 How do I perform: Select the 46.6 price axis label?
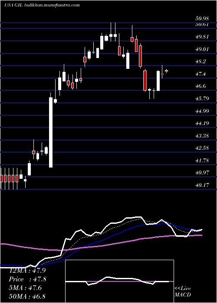click(x=201, y=86)
